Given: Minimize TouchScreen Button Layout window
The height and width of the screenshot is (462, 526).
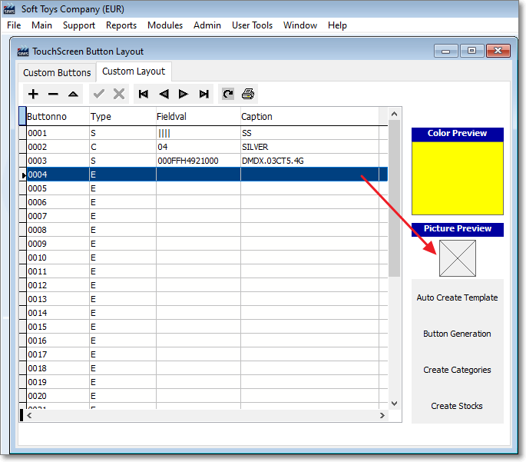Looking at the screenshot, I should point(446,51).
